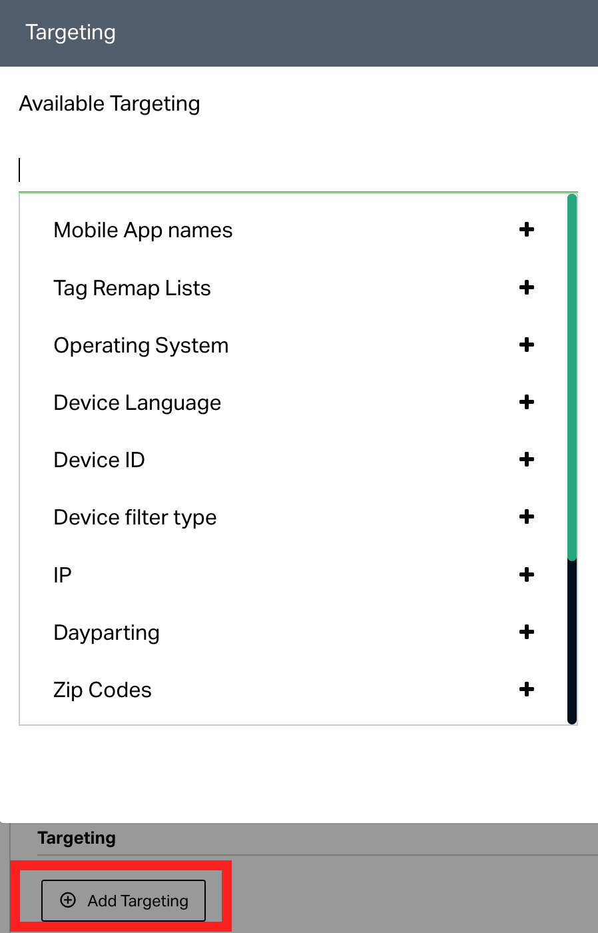The width and height of the screenshot is (598, 933).
Task: Add IP targeting using plus icon
Action: 527,574
